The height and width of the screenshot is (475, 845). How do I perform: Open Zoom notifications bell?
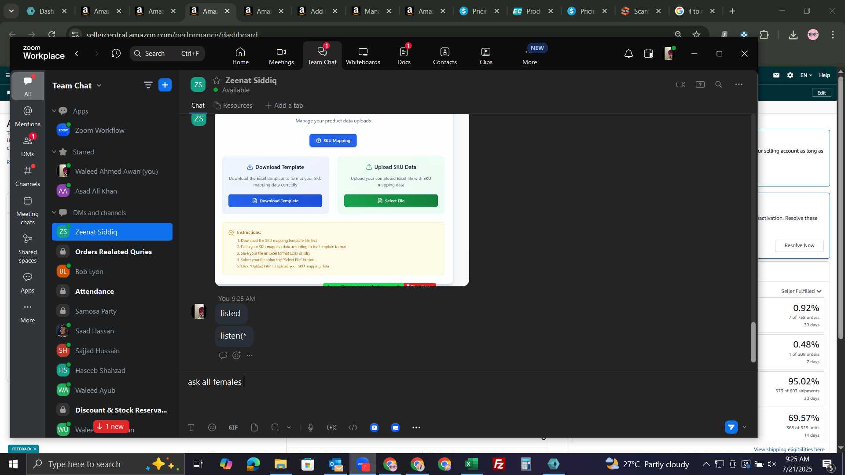click(628, 54)
